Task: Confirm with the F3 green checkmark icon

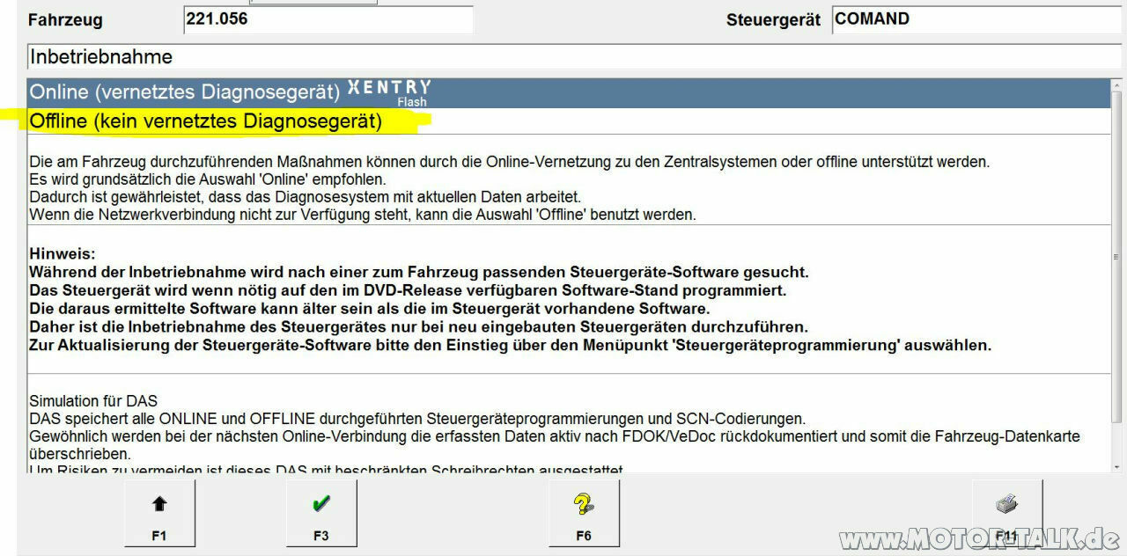Action: pos(320,504)
